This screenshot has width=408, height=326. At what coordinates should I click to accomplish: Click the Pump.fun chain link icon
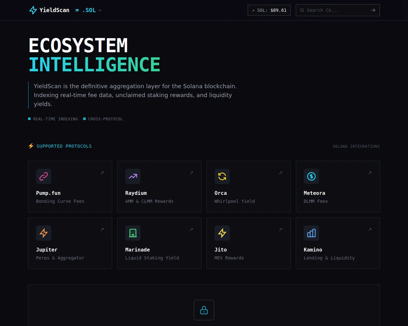[x=44, y=176]
